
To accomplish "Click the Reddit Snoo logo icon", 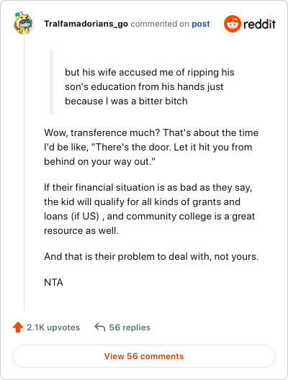I will 233,24.
